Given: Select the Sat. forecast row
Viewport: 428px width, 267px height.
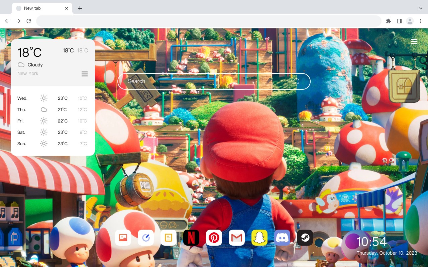Looking at the screenshot, I should pyautogui.click(x=53, y=132).
